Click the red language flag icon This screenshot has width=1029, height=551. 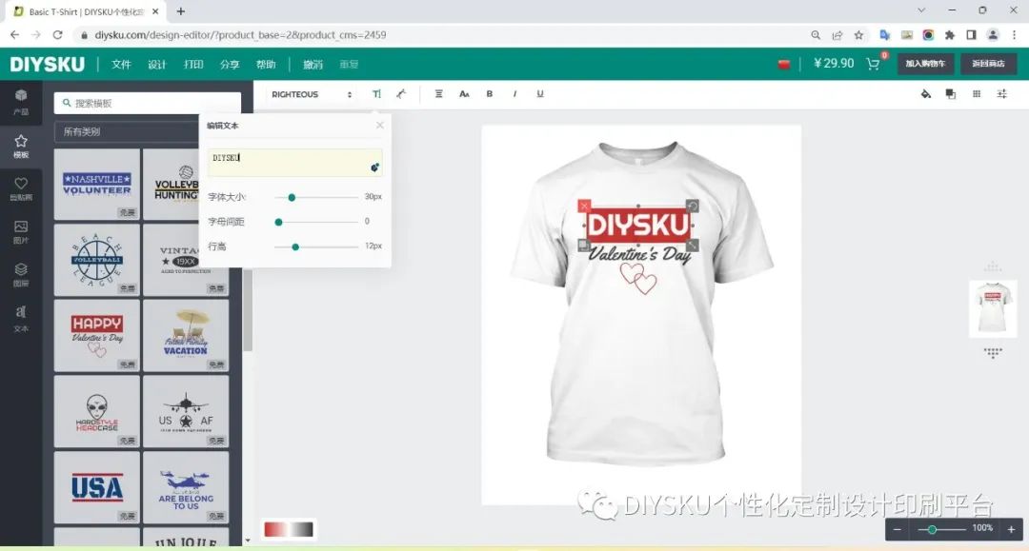coord(783,64)
